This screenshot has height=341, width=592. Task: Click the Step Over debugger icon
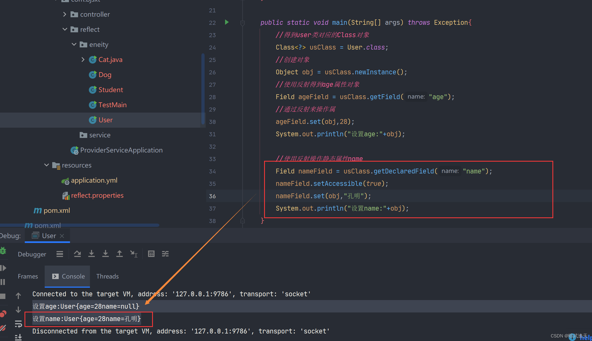tap(78, 254)
